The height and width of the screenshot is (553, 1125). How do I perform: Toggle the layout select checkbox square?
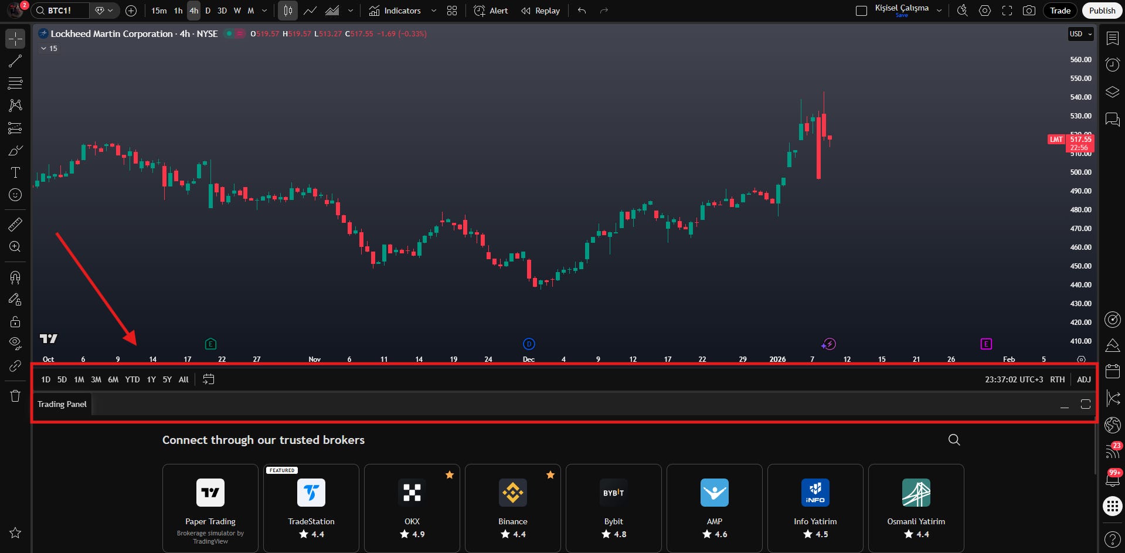click(x=861, y=11)
